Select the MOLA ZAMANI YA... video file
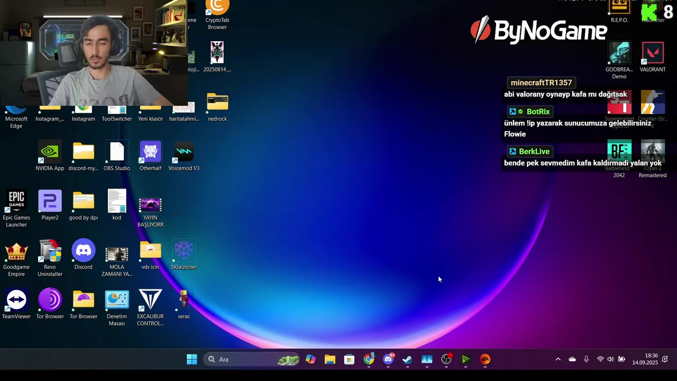This screenshot has width=677, height=381. click(x=117, y=262)
